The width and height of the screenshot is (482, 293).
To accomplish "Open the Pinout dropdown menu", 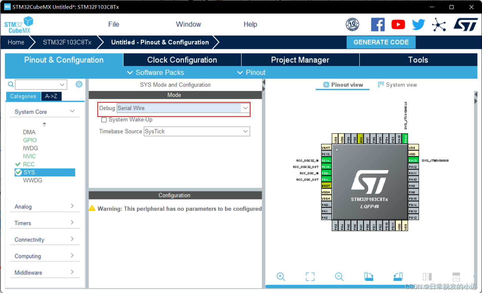I will pyautogui.click(x=251, y=72).
